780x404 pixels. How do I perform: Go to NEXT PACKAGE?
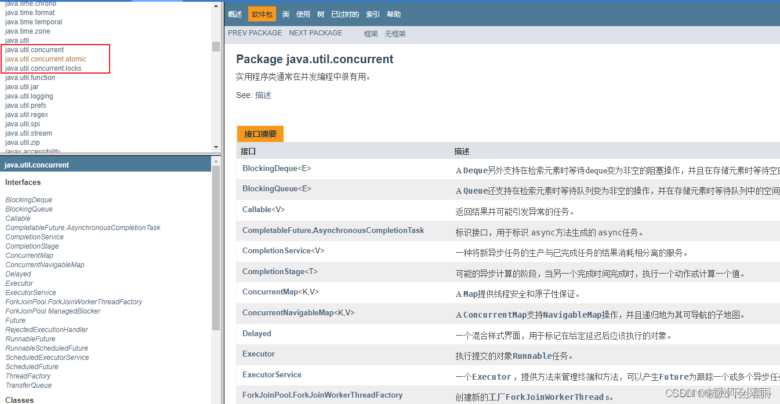tap(315, 33)
